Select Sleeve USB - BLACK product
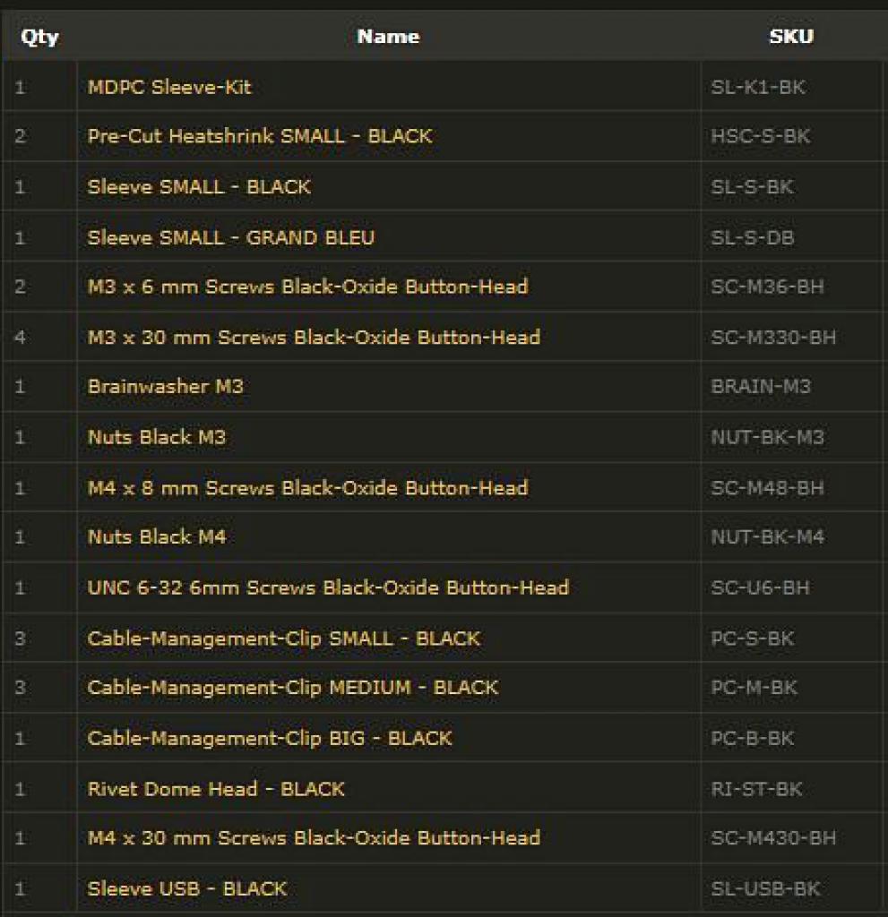Image resolution: width=888 pixels, height=917 pixels. coord(186,889)
